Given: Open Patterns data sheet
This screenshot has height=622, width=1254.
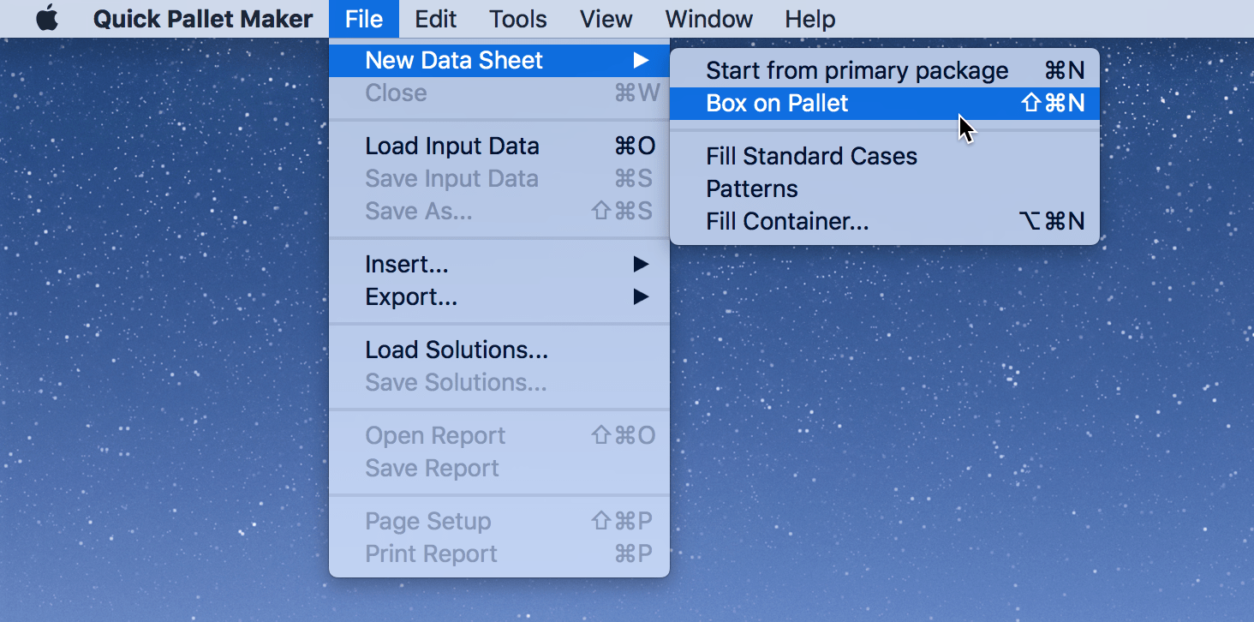Looking at the screenshot, I should [752, 188].
